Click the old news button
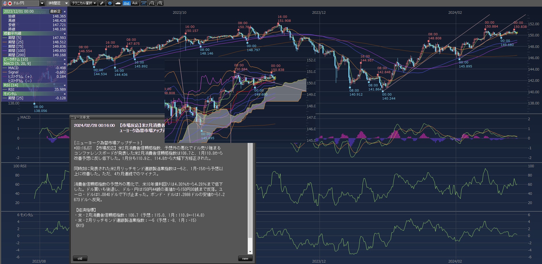 80,259
